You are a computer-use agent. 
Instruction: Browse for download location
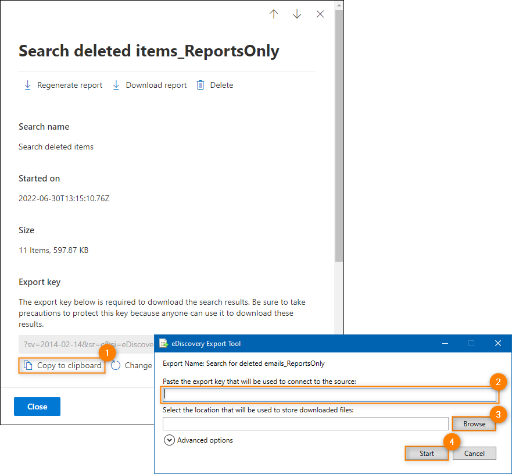tap(474, 424)
